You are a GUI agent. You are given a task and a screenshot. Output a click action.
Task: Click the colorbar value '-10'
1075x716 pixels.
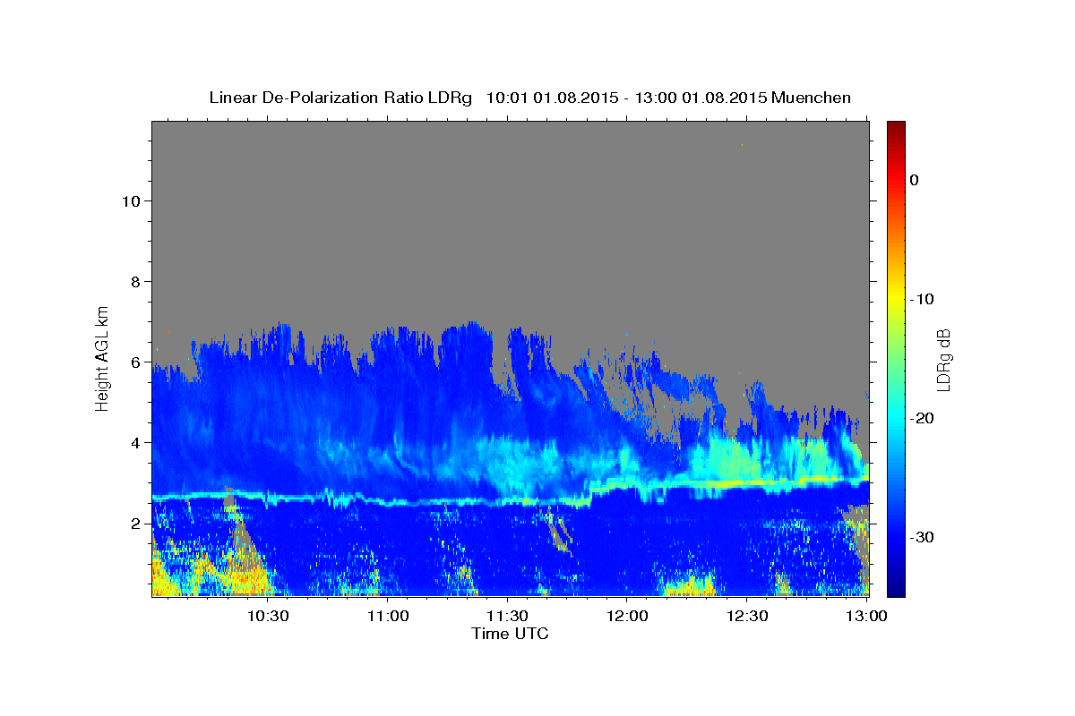click(x=922, y=299)
